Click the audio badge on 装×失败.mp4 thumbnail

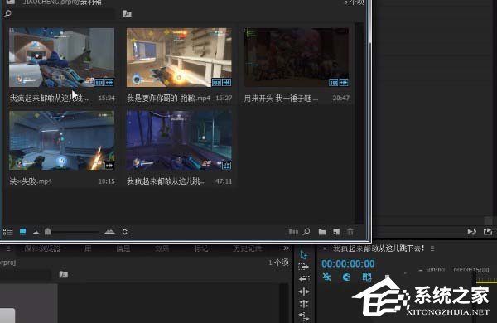(x=109, y=166)
